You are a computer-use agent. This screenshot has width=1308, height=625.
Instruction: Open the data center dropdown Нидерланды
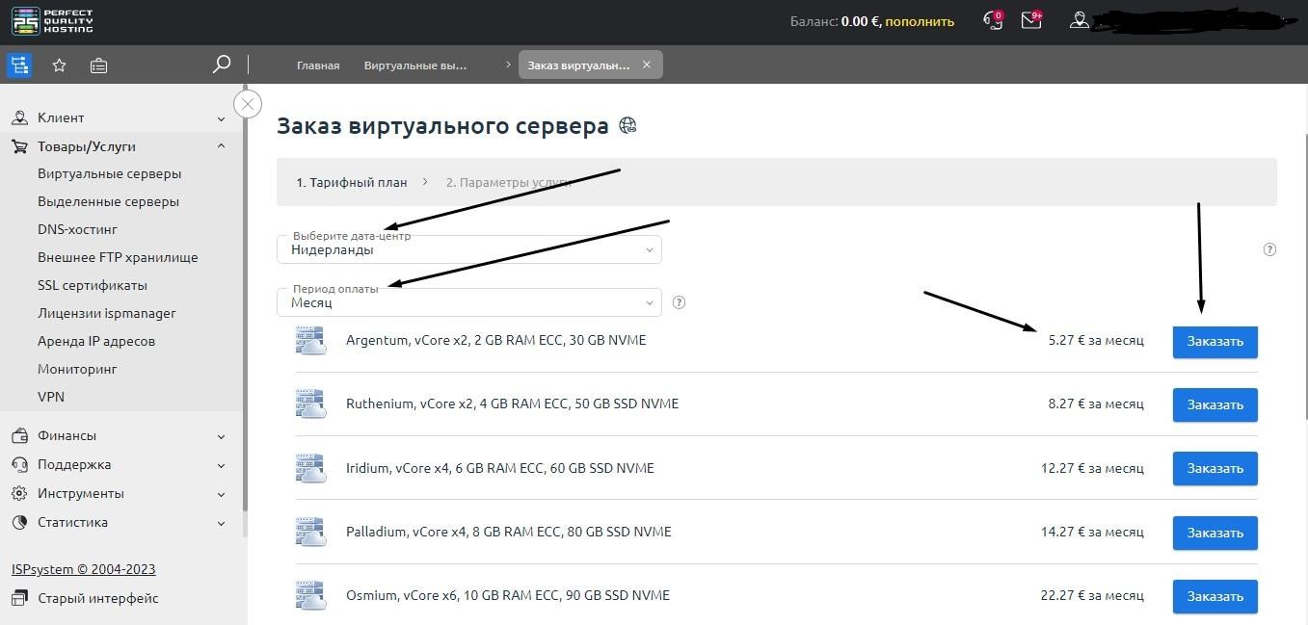[468, 249]
